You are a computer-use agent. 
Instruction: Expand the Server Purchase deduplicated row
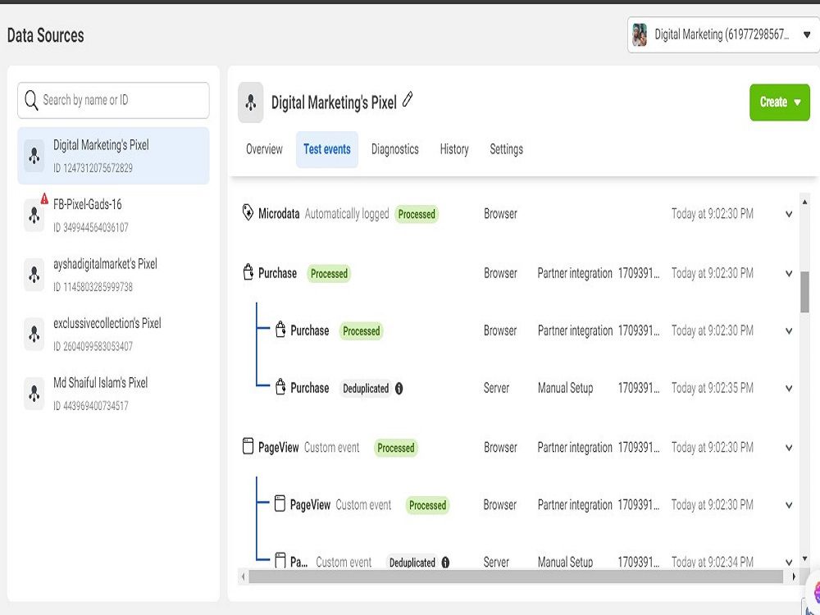pyautogui.click(x=789, y=389)
